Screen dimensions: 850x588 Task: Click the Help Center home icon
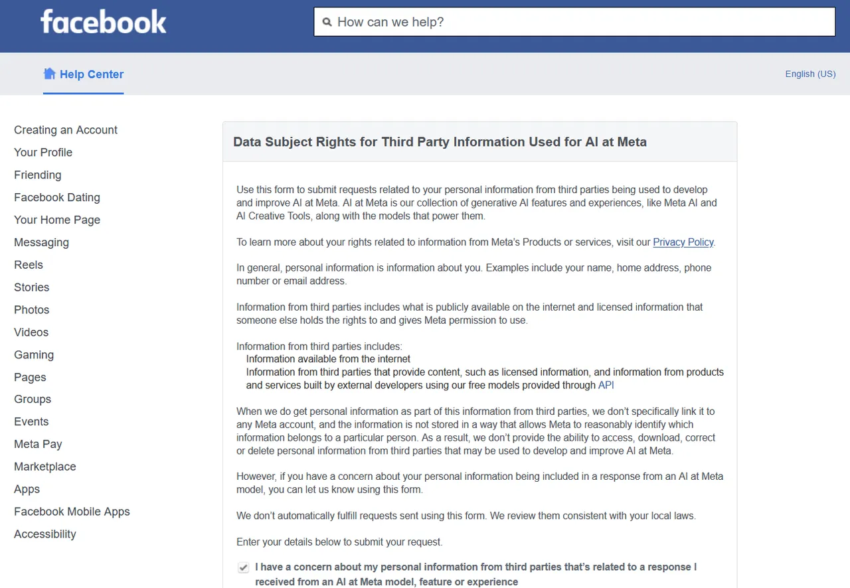[x=49, y=74]
